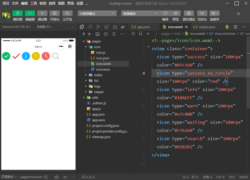Open the Explorer files icon
The width and height of the screenshot is (250, 180).
[82, 27]
